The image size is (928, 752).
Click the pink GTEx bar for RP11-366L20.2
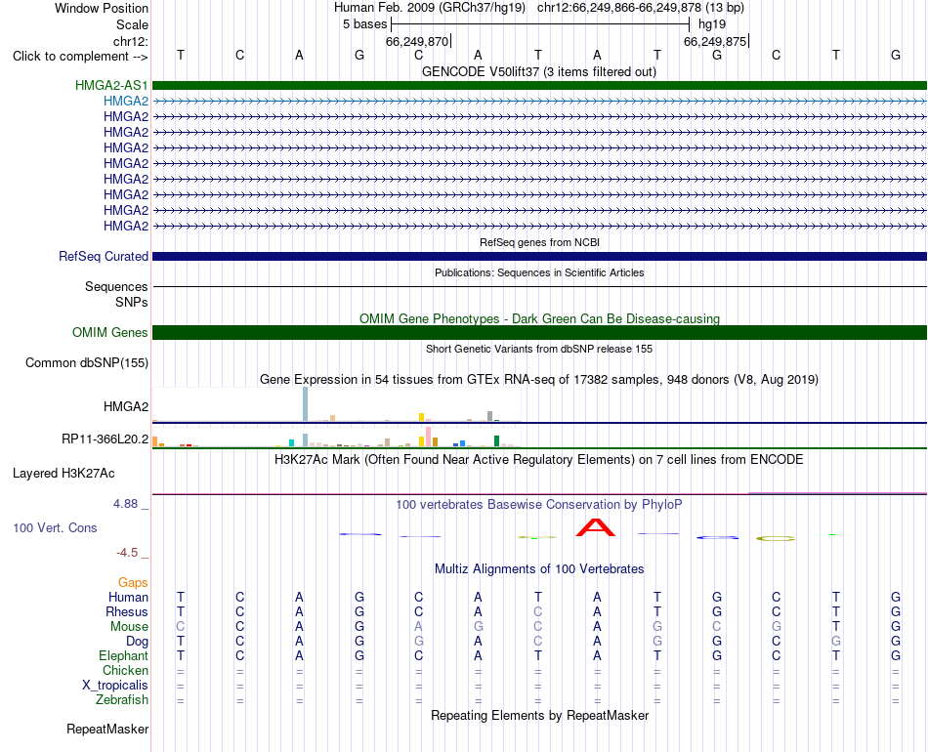[428, 436]
